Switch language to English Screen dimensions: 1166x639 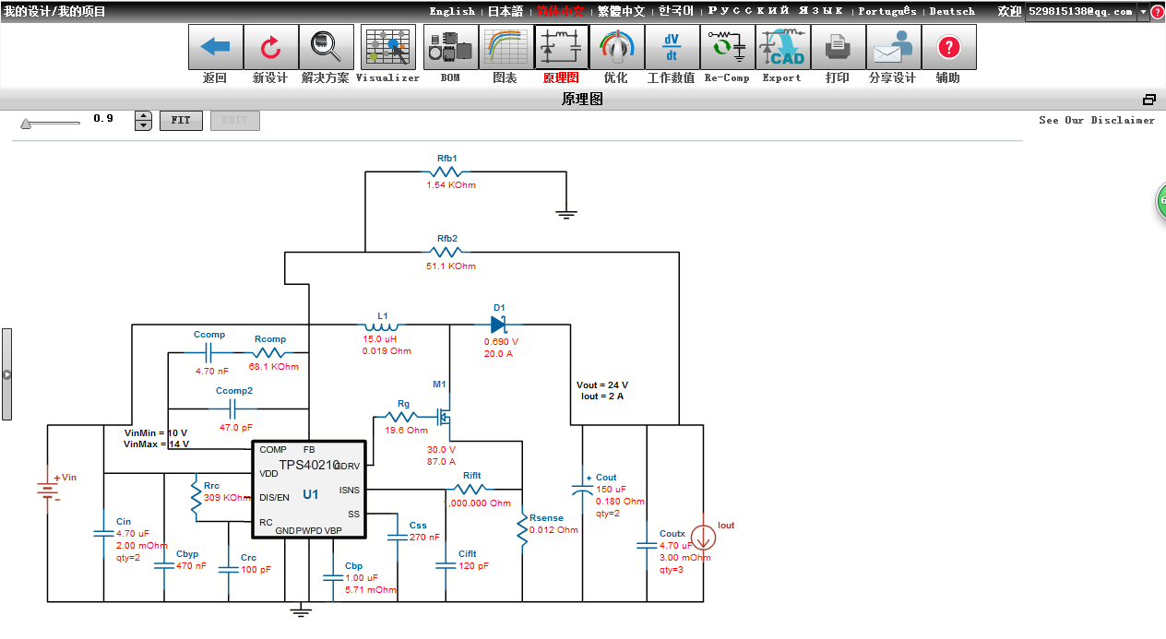point(452,11)
